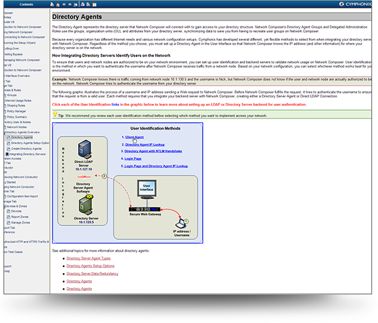Open Directory Agent with NTLM Handshake link

[x=153, y=151]
